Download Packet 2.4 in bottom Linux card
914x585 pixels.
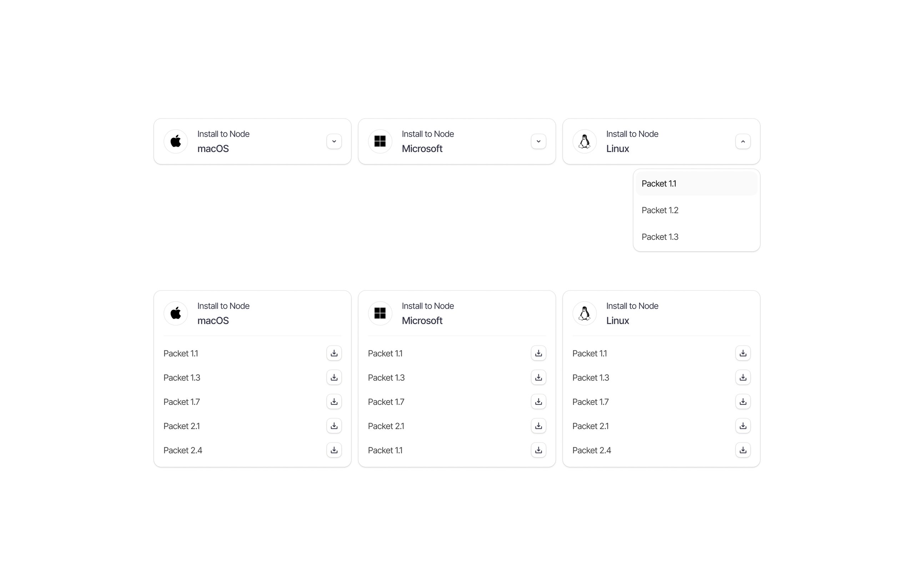(x=743, y=450)
